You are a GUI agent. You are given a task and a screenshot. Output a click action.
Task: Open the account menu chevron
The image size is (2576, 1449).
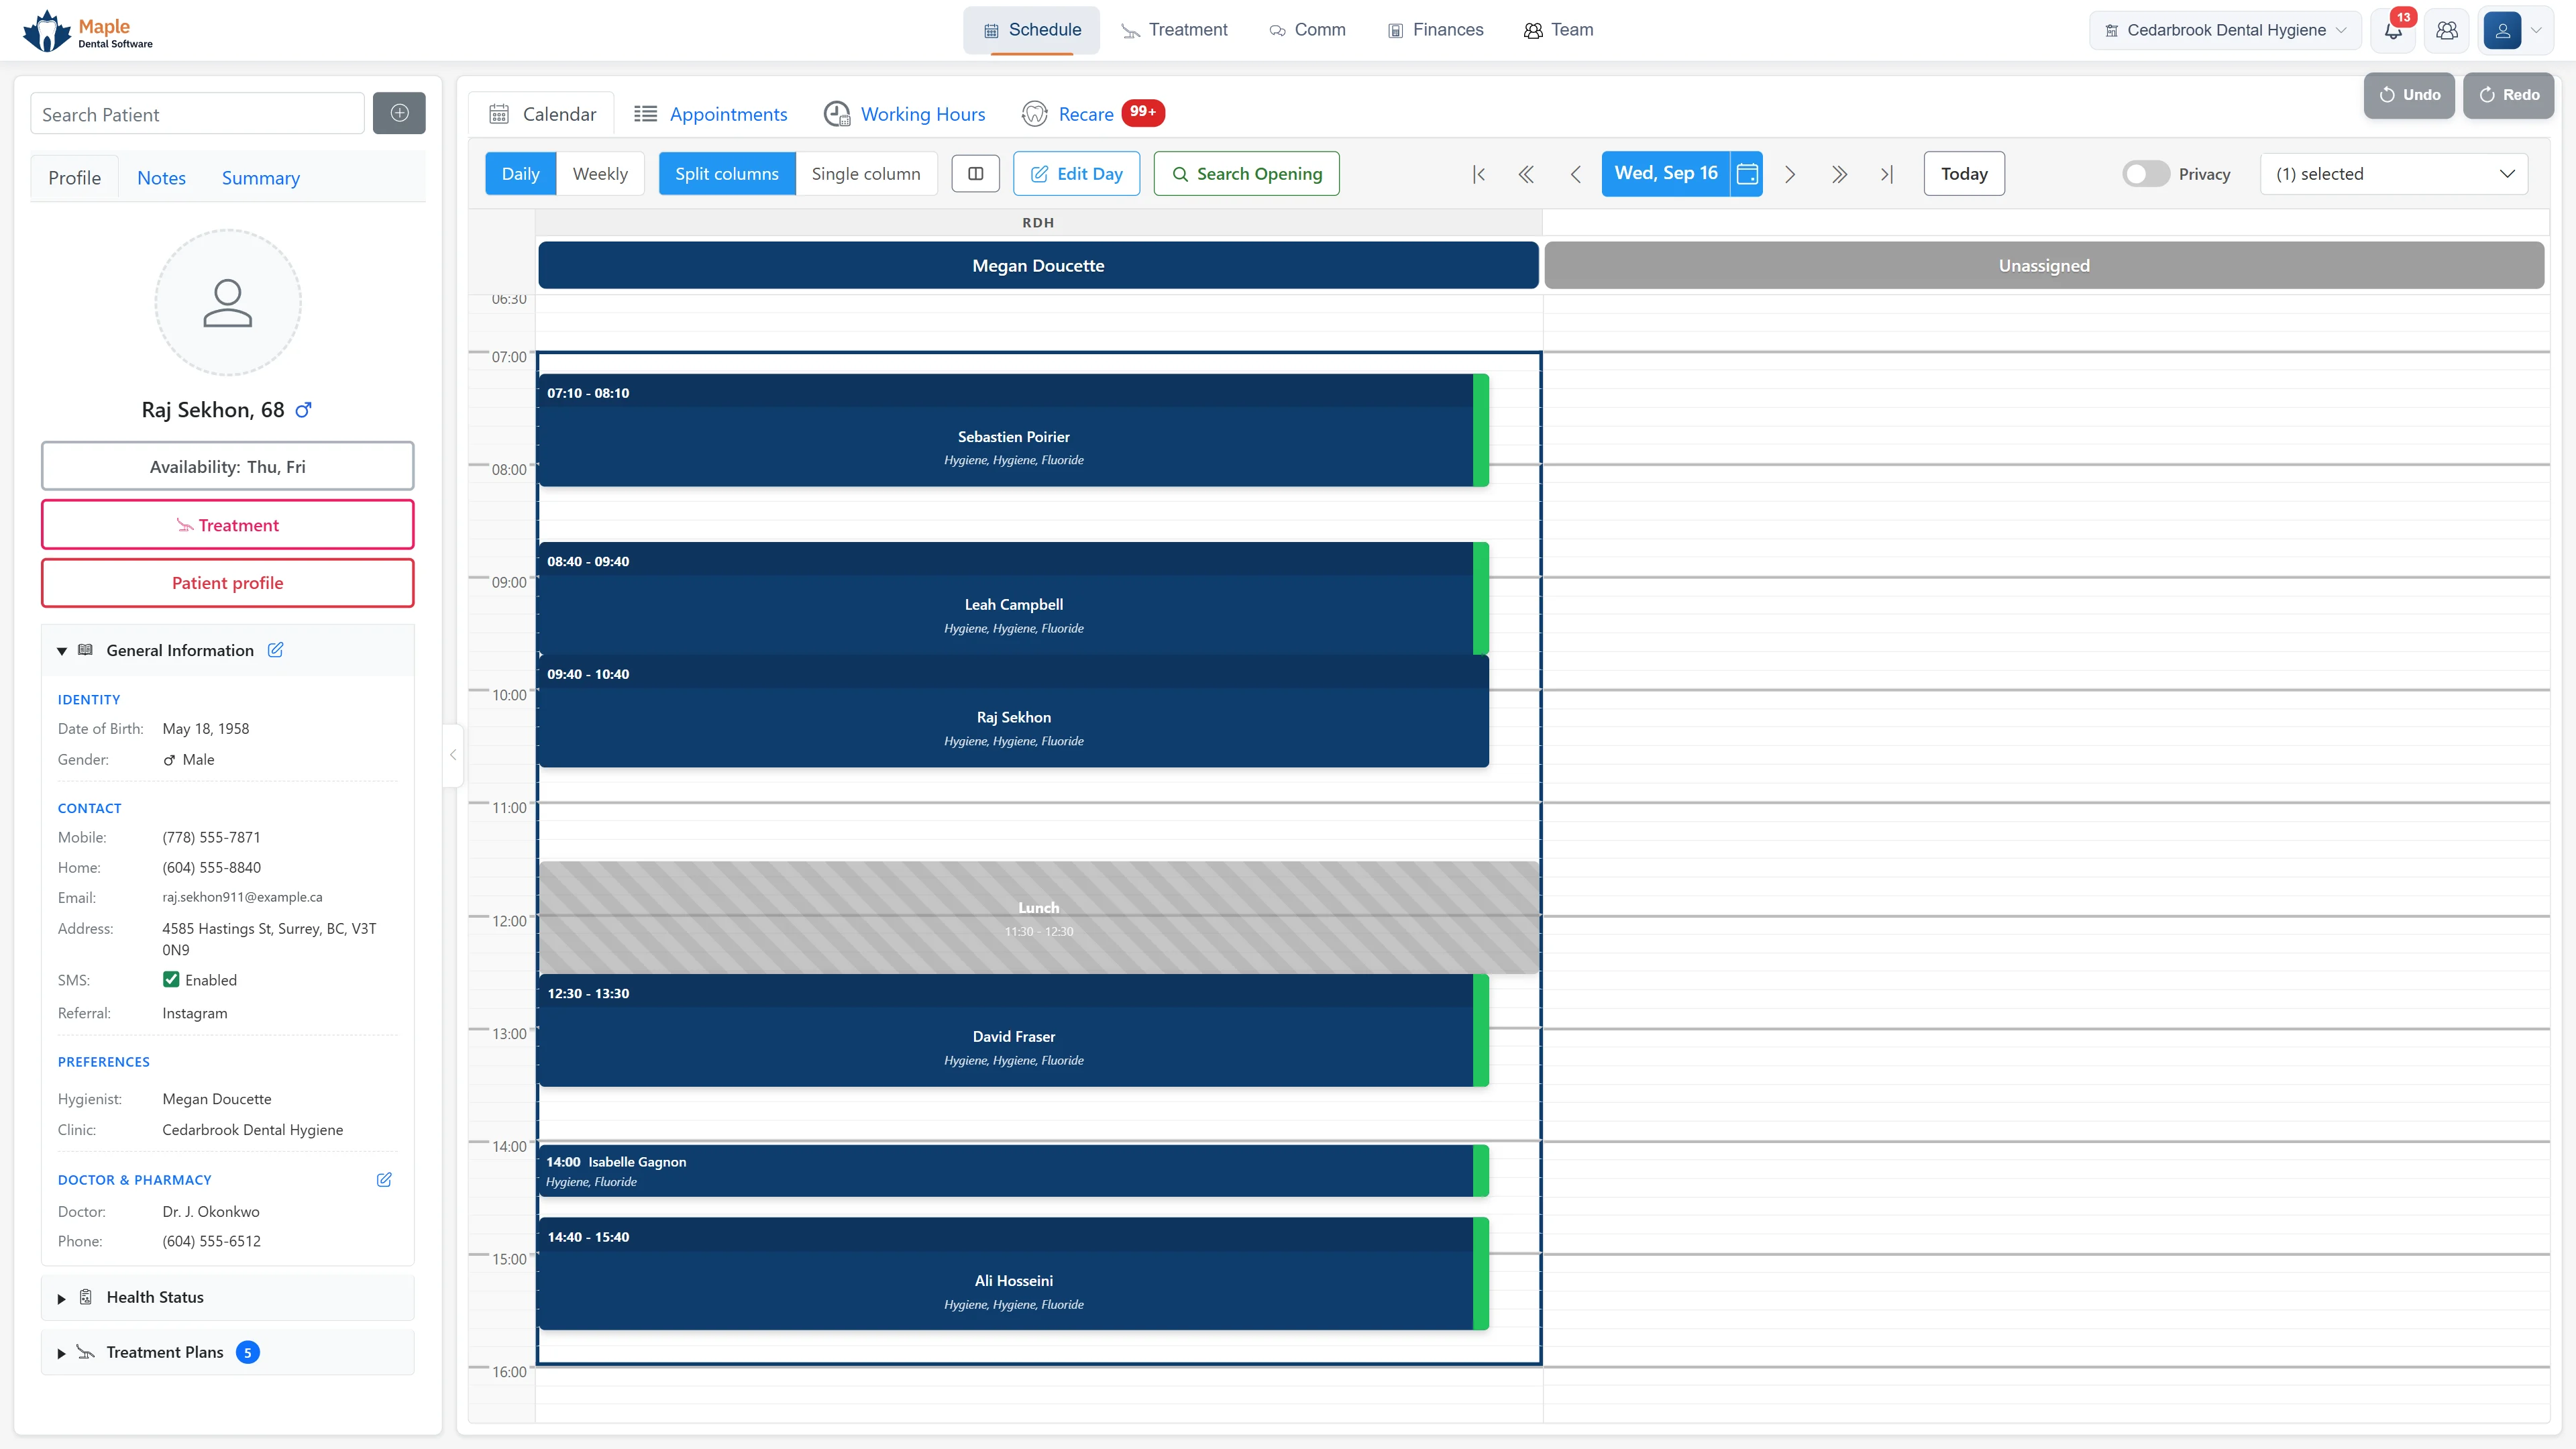(2536, 30)
